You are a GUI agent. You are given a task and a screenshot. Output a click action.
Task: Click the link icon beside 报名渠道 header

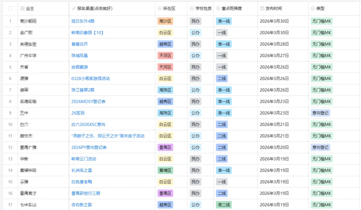[x=74, y=8]
